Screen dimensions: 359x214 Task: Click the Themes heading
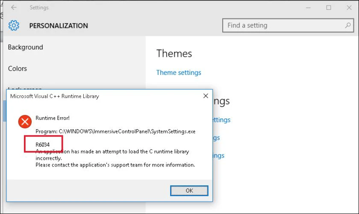pos(174,53)
